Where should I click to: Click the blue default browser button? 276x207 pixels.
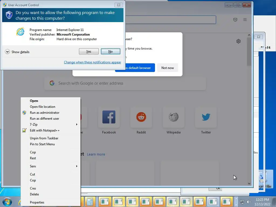(135, 68)
